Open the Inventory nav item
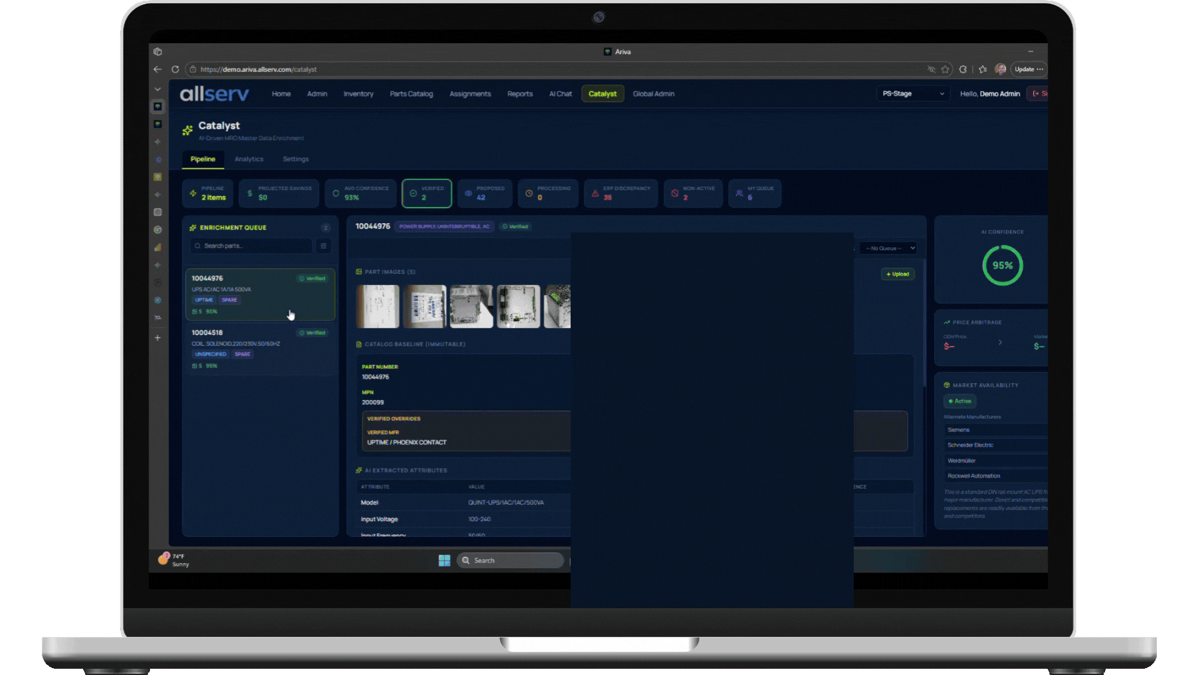Viewport: 1200px width, 675px height. tap(359, 94)
